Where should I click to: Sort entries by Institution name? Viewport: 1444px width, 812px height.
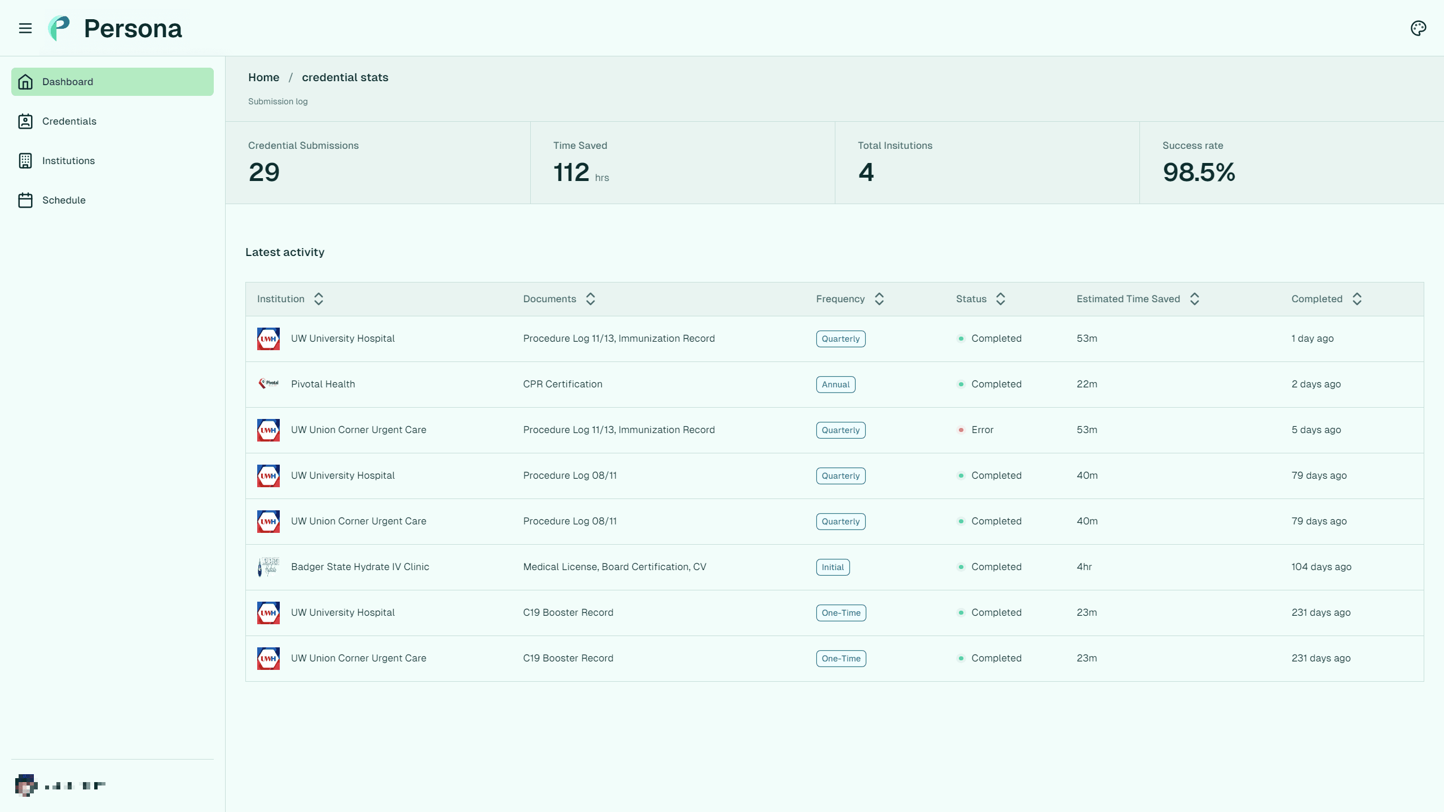tap(318, 299)
